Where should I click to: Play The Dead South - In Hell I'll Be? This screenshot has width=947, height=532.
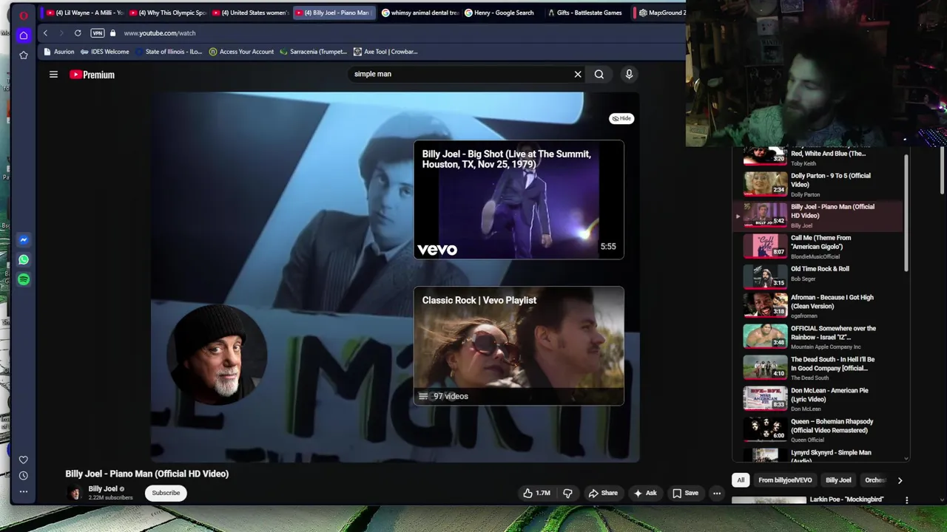818,367
